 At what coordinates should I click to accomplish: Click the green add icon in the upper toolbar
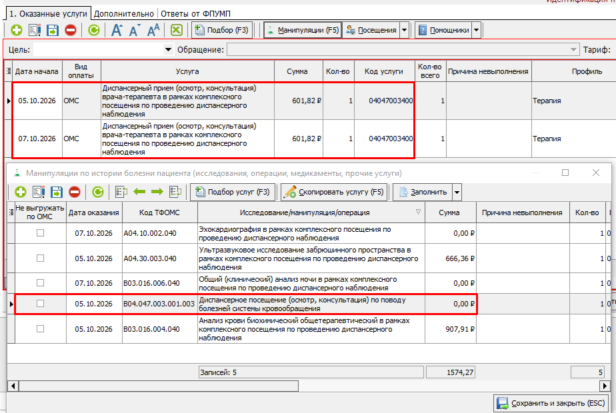[x=17, y=30]
